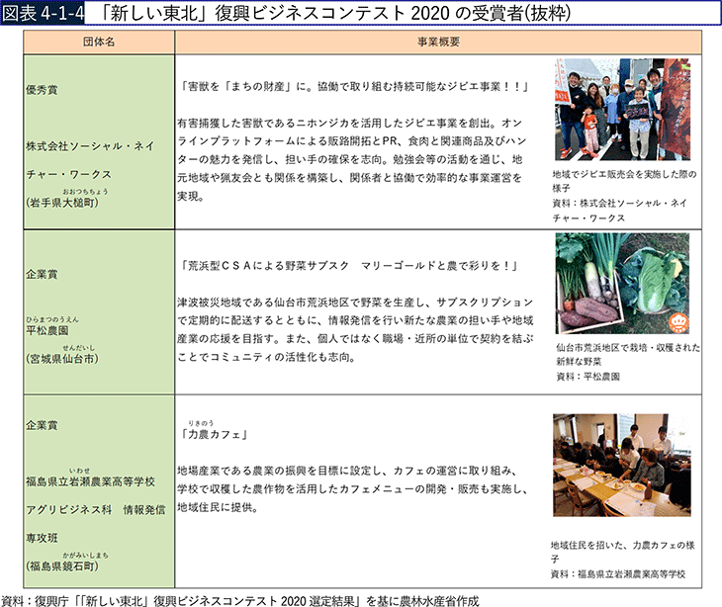
Task: Click the (宮城県仙台市) location text
Action: 62,359
